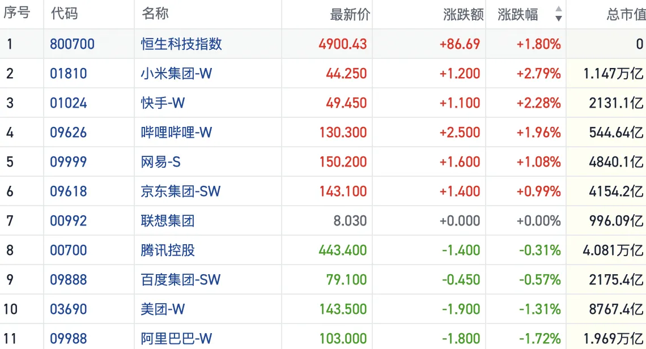Click the sort arrows beside 涨跌幅
Viewport: 646px width, 349px height.
tap(558, 14)
